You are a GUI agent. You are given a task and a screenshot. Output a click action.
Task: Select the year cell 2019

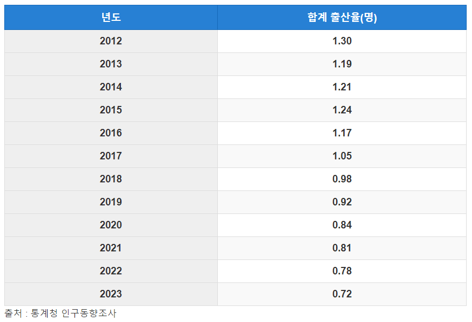(111, 202)
